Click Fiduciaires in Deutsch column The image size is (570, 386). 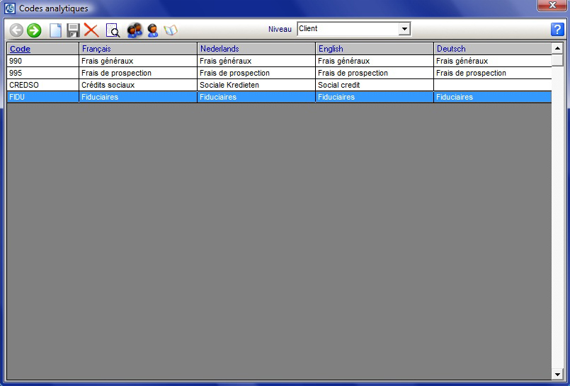[493, 97]
